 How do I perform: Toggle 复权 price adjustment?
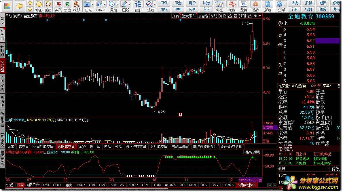click(222, 16)
